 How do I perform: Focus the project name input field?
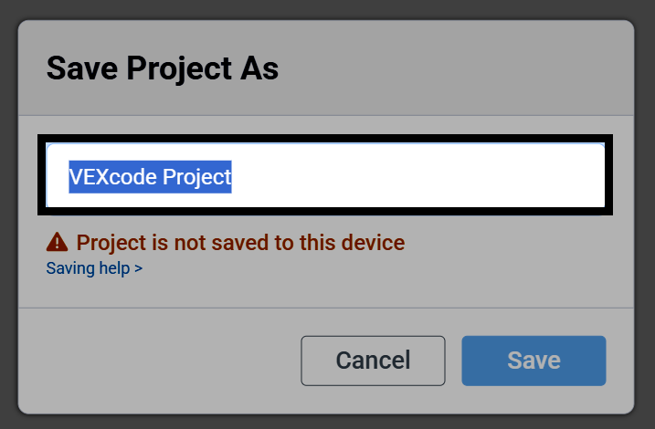tap(325, 175)
